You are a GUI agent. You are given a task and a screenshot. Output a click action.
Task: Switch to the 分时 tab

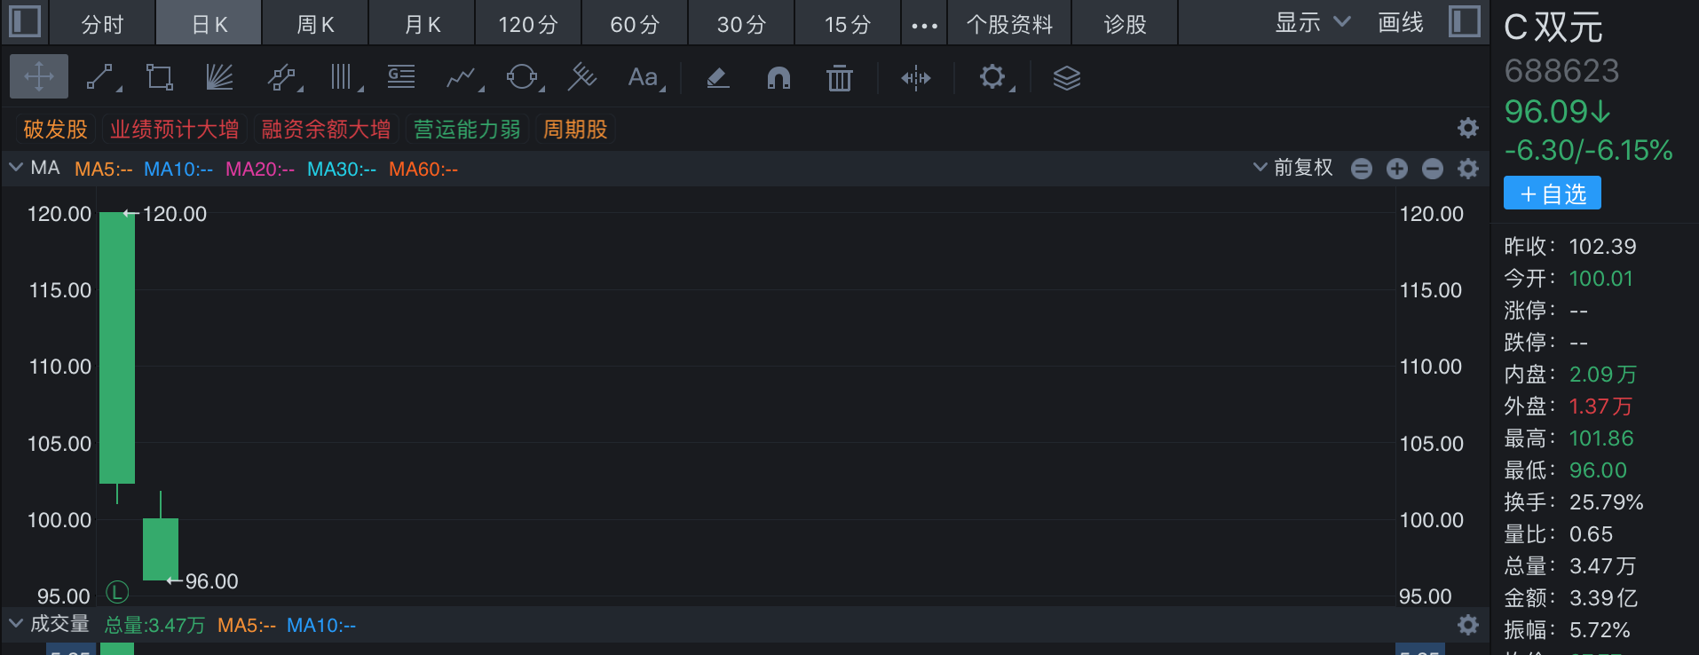click(102, 24)
